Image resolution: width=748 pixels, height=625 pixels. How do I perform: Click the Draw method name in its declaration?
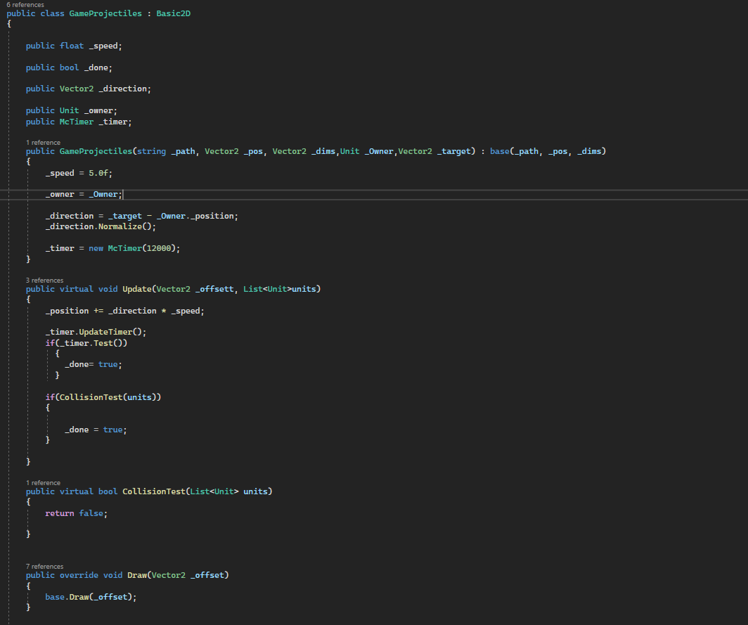click(137, 575)
